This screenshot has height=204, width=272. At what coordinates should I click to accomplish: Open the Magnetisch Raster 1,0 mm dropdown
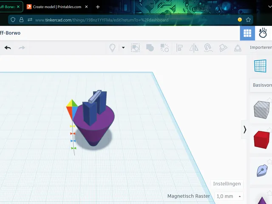coord(229,196)
